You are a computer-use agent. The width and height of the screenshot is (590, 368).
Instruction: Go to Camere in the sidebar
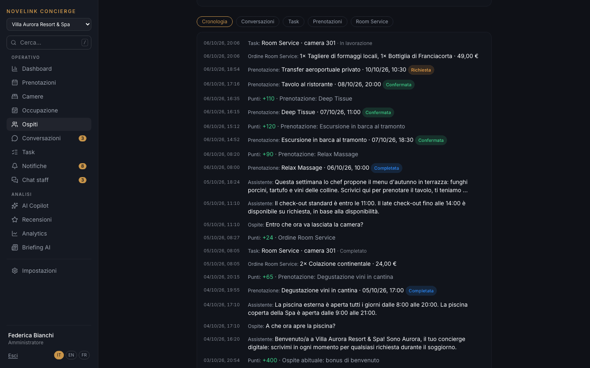49,96
